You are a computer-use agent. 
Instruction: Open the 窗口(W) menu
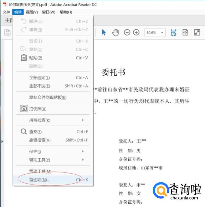click(48, 12)
